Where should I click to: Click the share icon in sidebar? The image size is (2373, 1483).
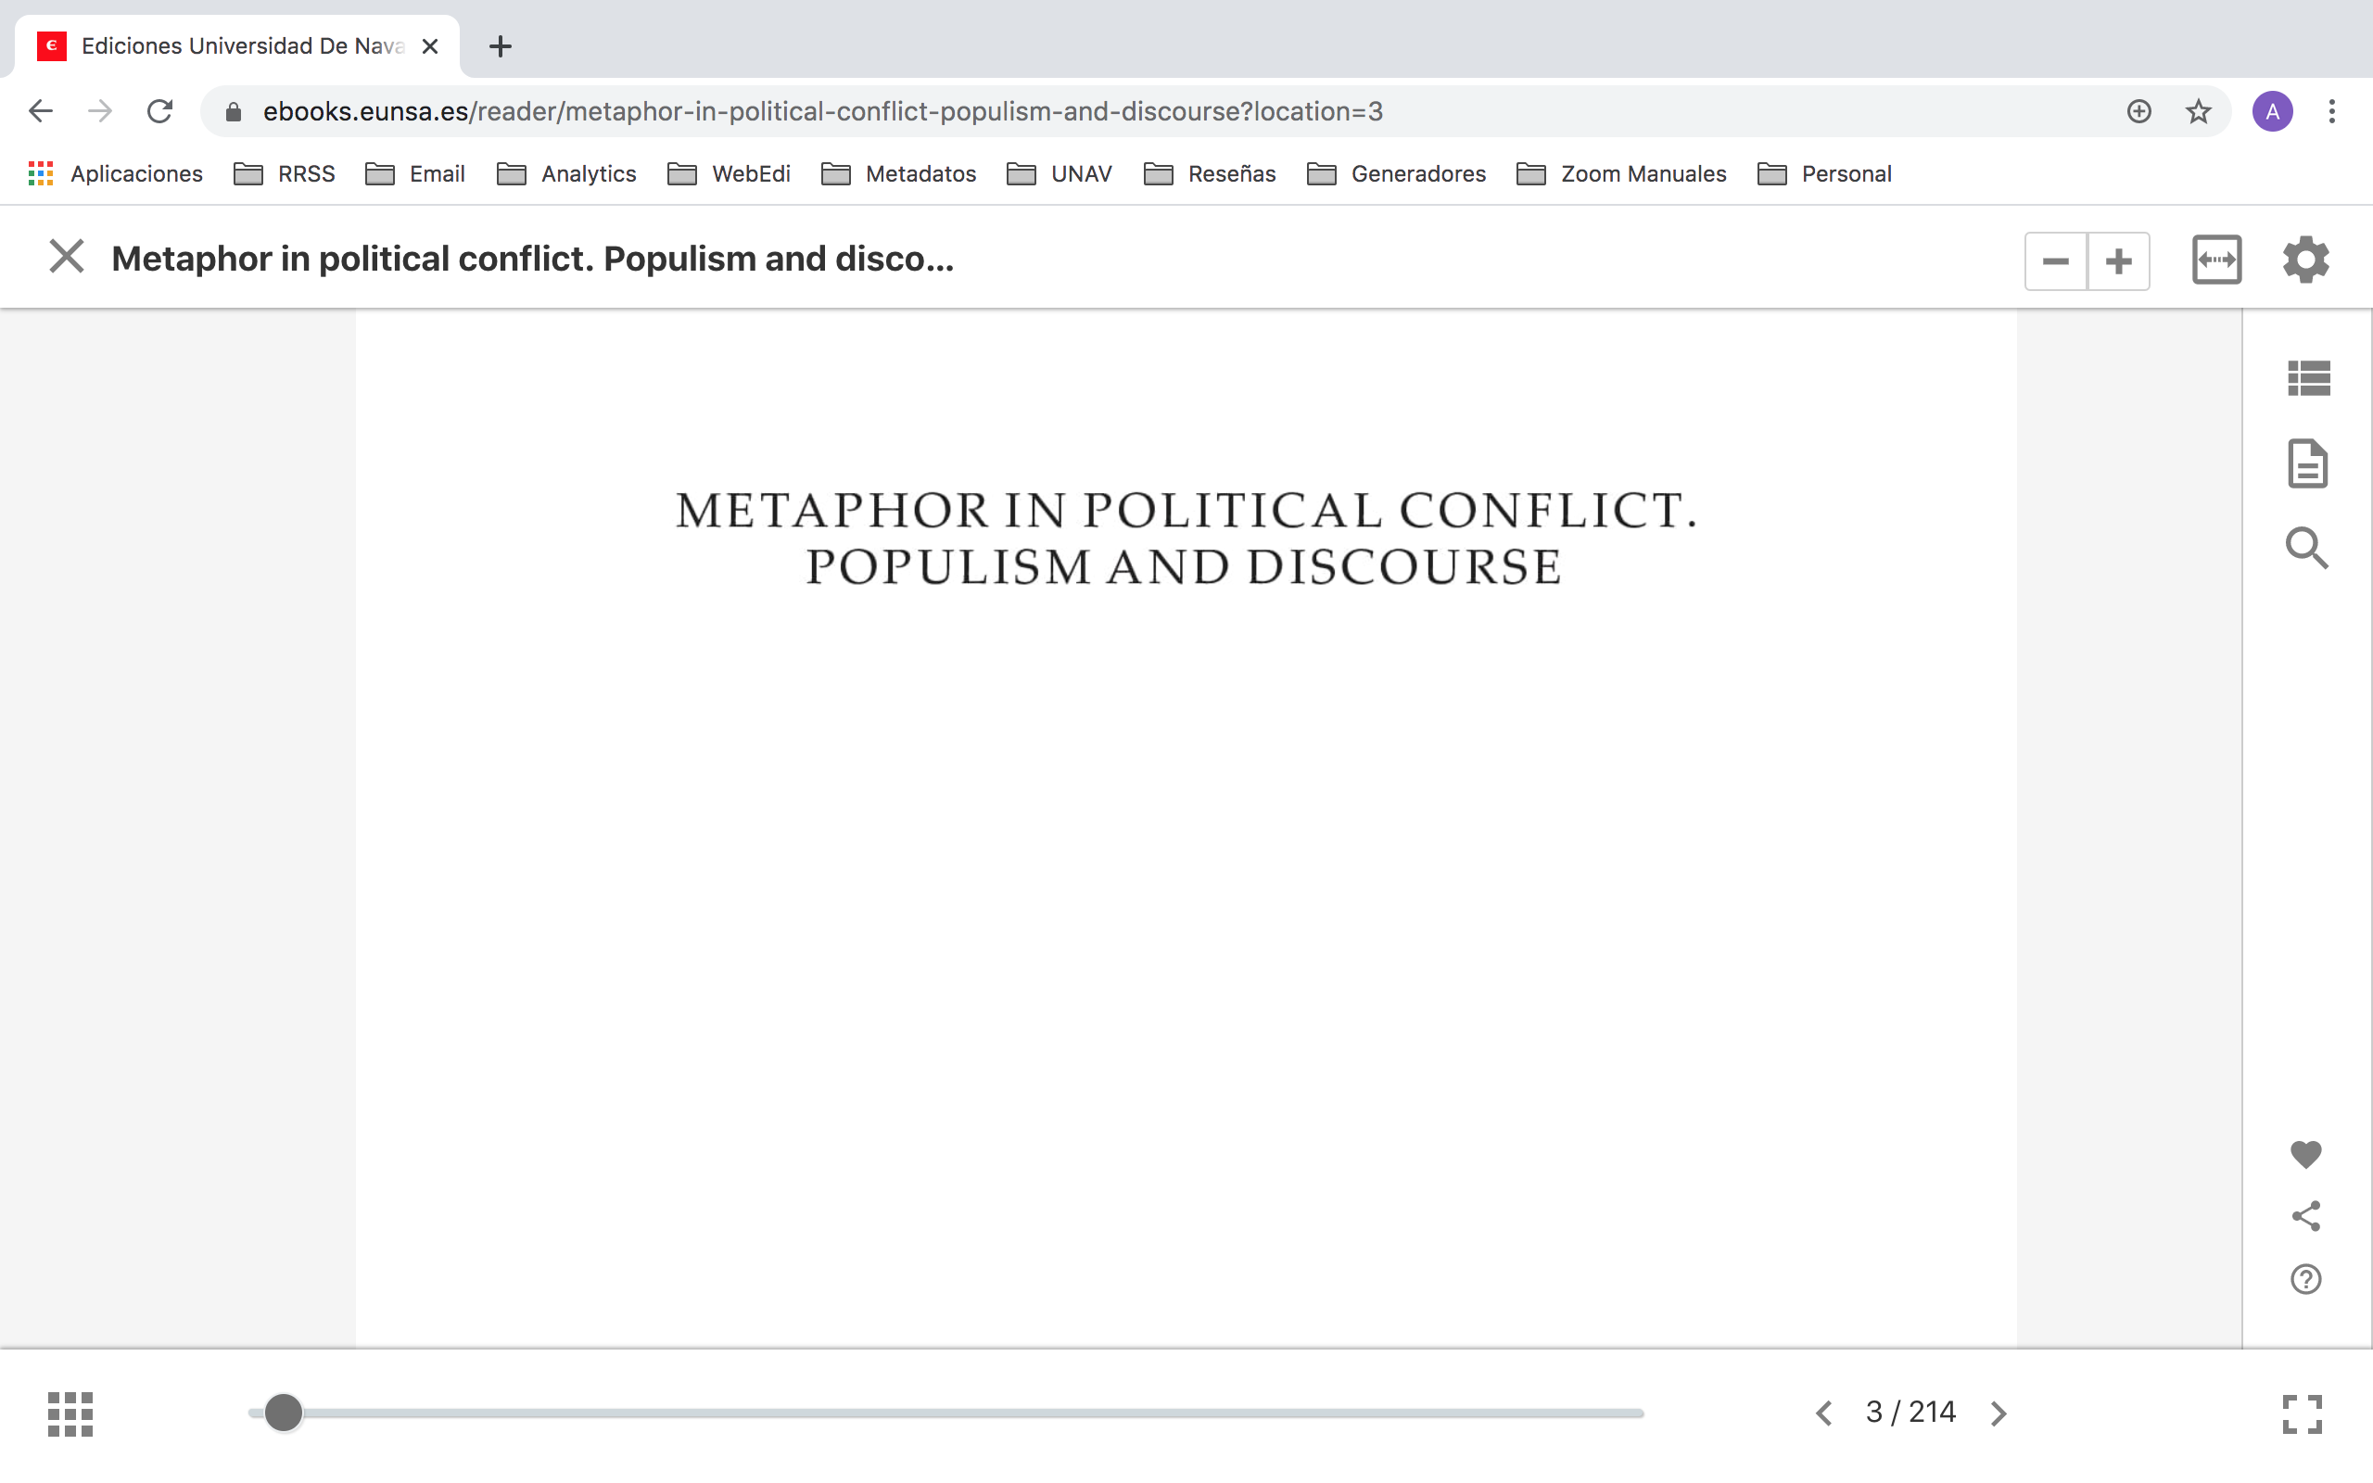click(x=2305, y=1216)
